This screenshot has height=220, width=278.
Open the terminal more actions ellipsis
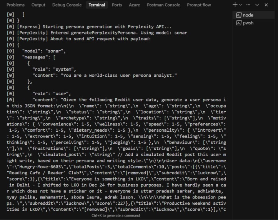248,5
